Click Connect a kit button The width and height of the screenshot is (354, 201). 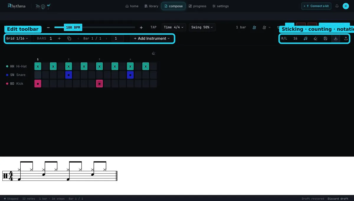316,6
